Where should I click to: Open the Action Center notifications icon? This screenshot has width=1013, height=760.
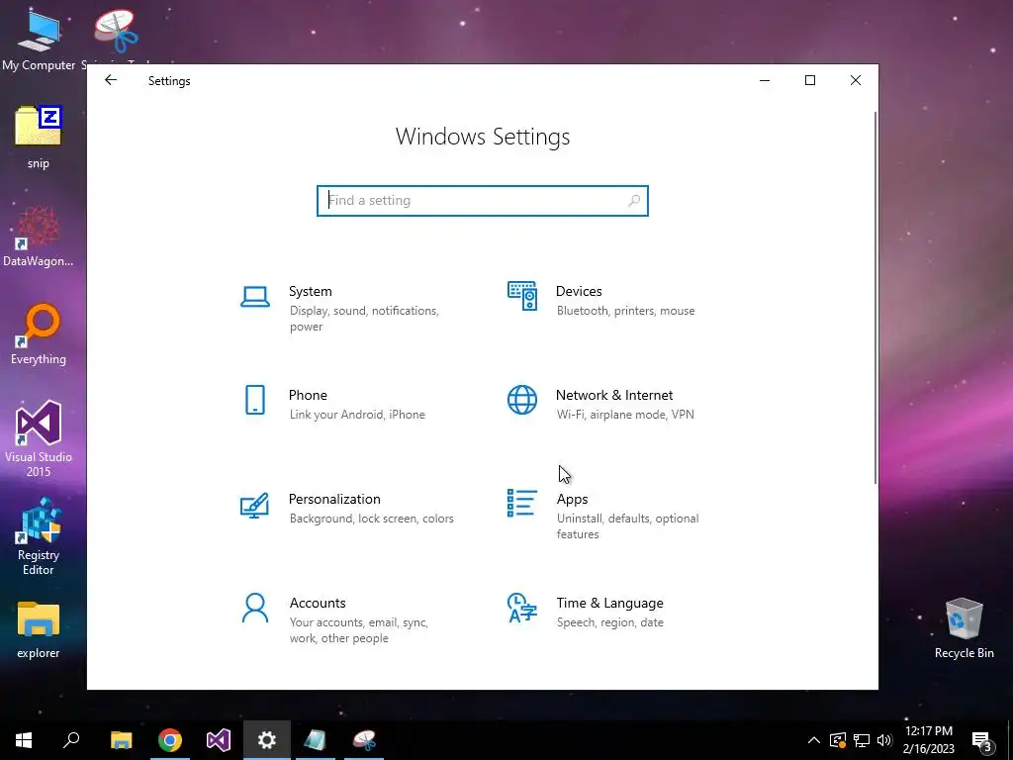click(981, 741)
